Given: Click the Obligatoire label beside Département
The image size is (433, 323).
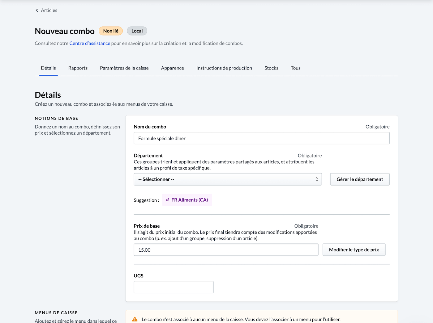Looking at the screenshot, I should (310, 156).
